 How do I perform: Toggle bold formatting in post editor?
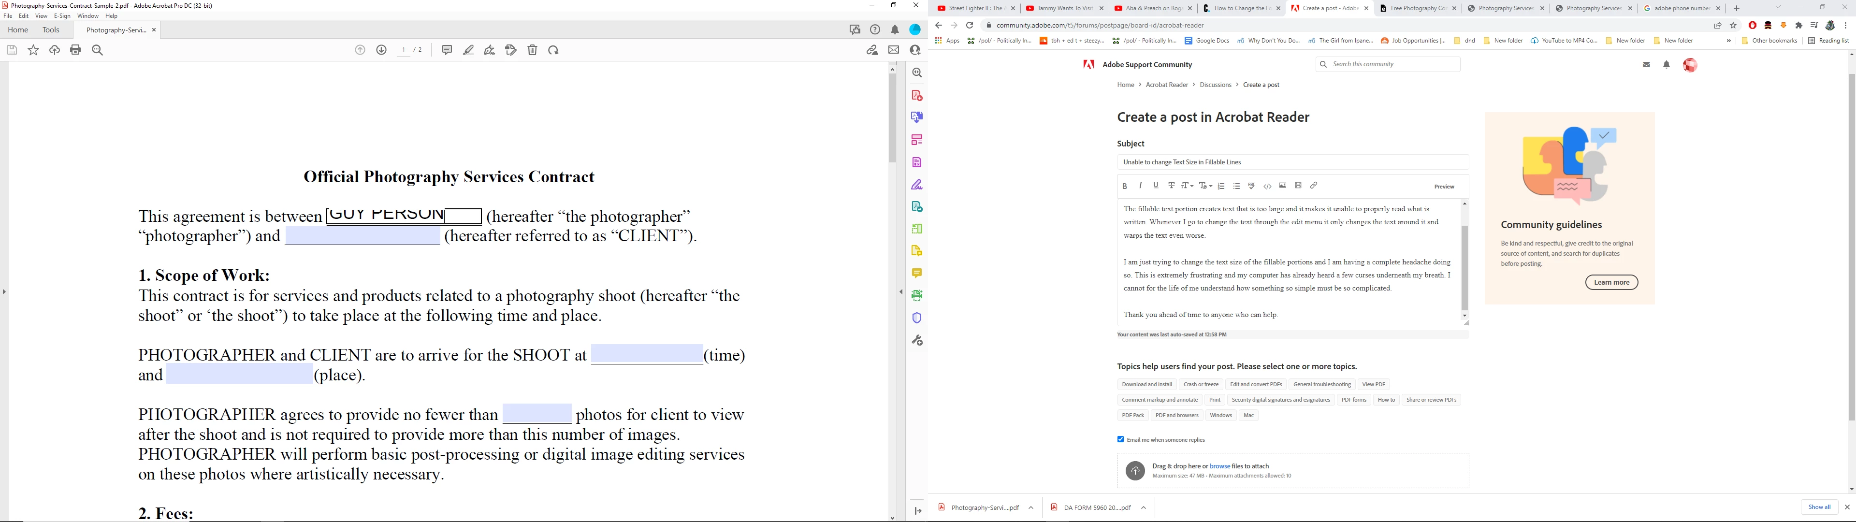tap(1125, 186)
